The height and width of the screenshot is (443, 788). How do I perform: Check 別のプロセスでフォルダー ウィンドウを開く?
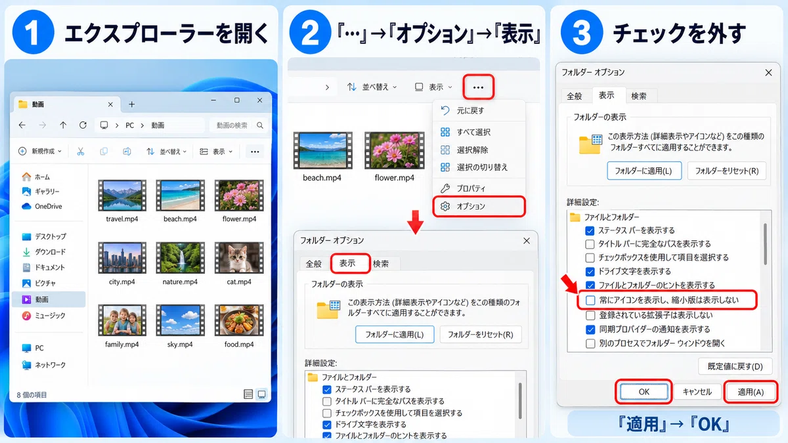[x=590, y=343]
